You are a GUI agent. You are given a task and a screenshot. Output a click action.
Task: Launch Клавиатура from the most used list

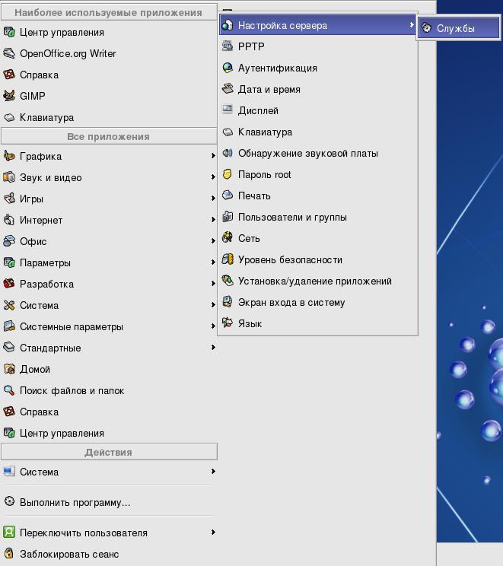tap(109, 117)
